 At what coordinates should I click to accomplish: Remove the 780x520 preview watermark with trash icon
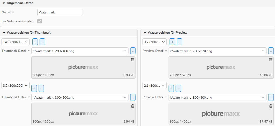click(271, 60)
